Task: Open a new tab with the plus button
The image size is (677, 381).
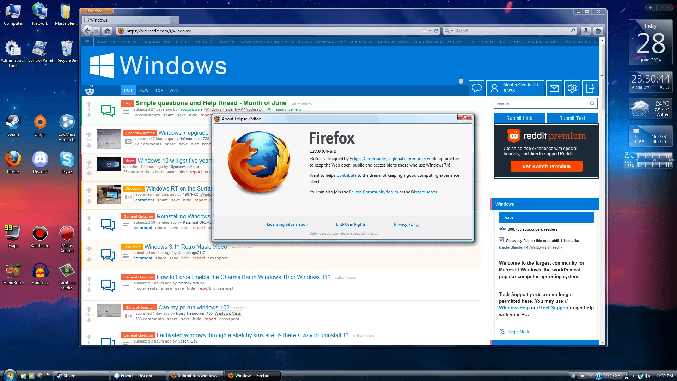Action: point(175,20)
